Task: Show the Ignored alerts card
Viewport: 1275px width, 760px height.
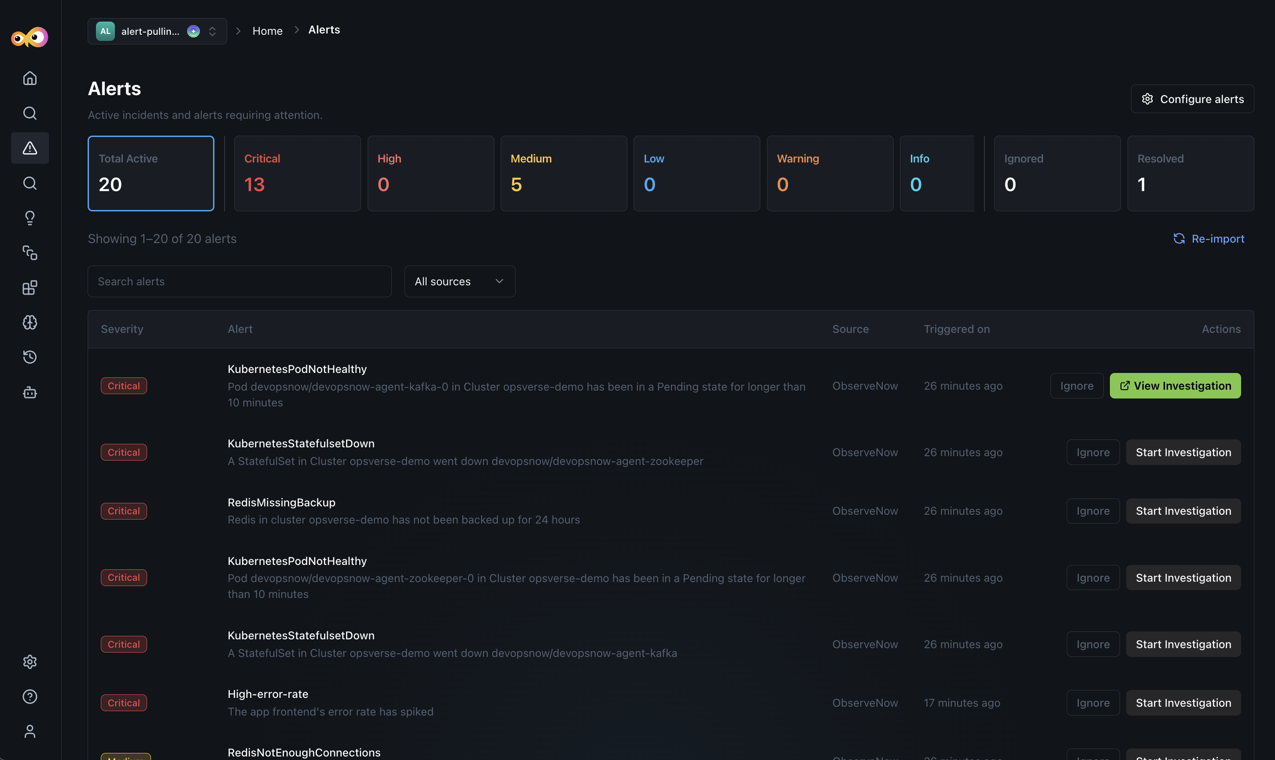Action: point(1058,173)
